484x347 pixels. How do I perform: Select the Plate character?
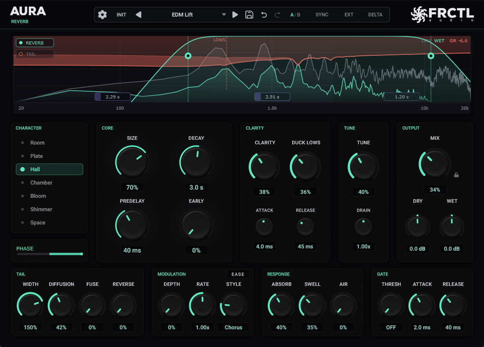coord(50,156)
